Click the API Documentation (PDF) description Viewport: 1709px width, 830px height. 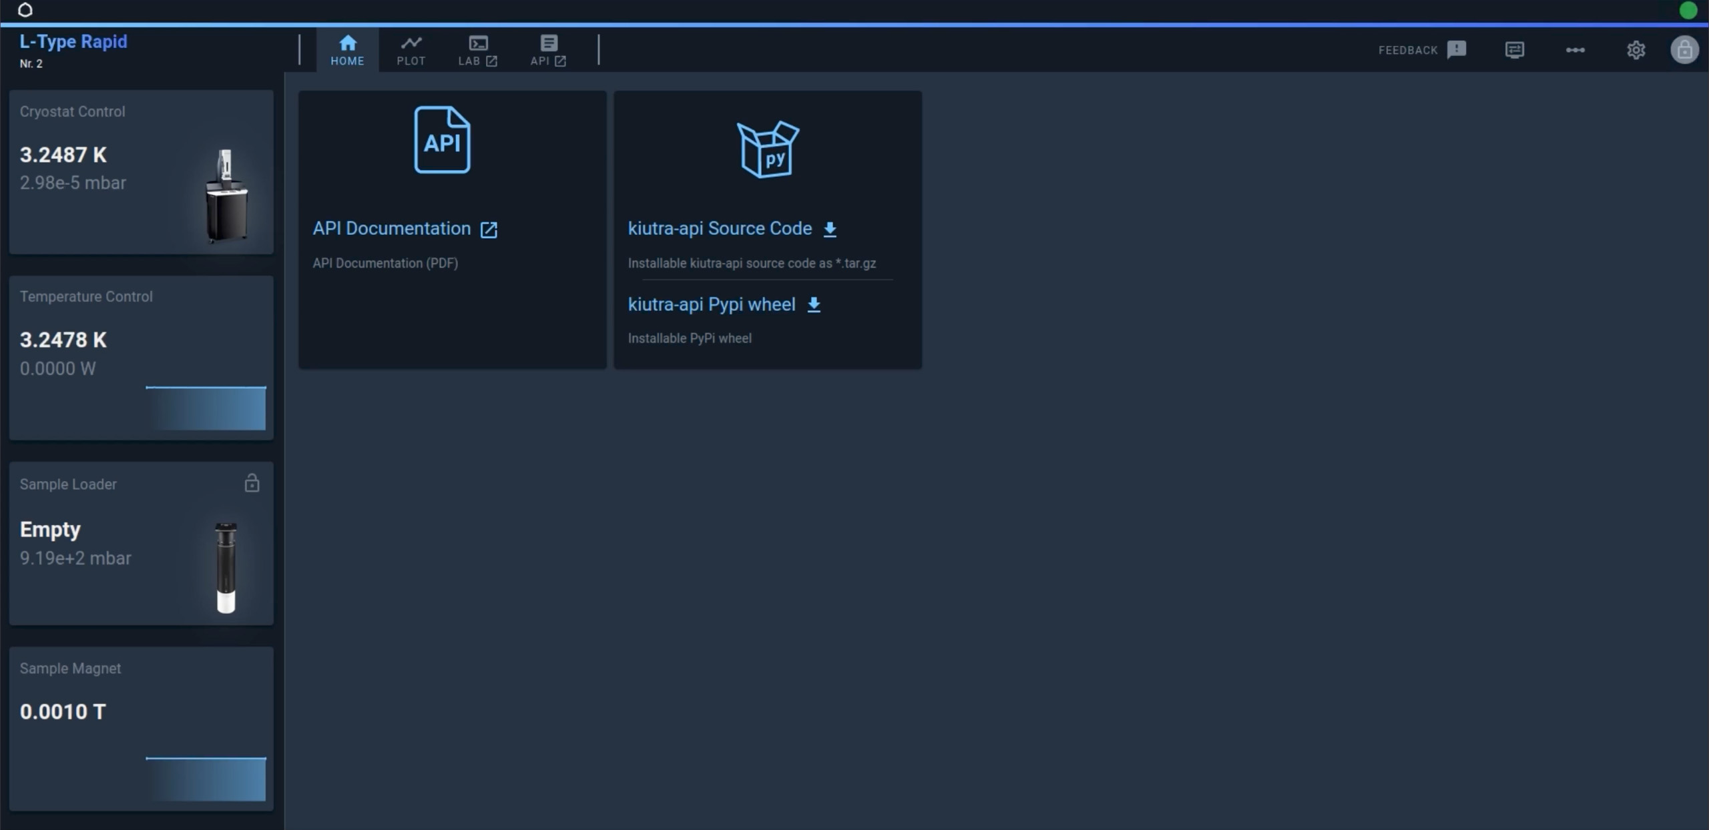pyautogui.click(x=385, y=264)
